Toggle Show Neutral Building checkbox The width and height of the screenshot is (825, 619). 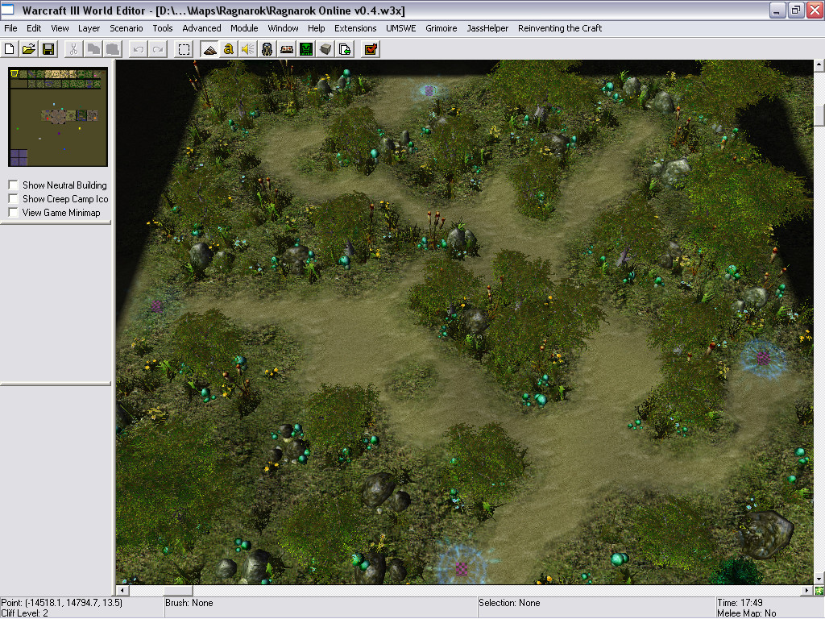(14, 185)
